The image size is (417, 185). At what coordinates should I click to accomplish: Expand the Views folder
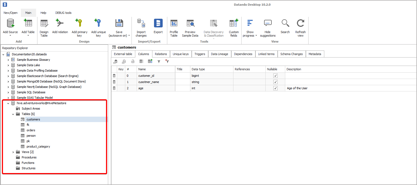tap(13, 152)
